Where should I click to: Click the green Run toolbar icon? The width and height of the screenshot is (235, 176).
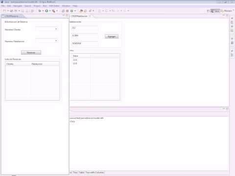pyautogui.click(x=47, y=11)
